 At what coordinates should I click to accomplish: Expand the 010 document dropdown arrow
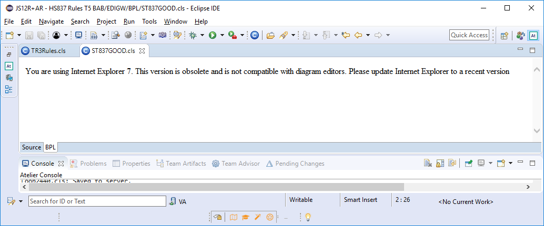pyautogui.click(x=103, y=35)
